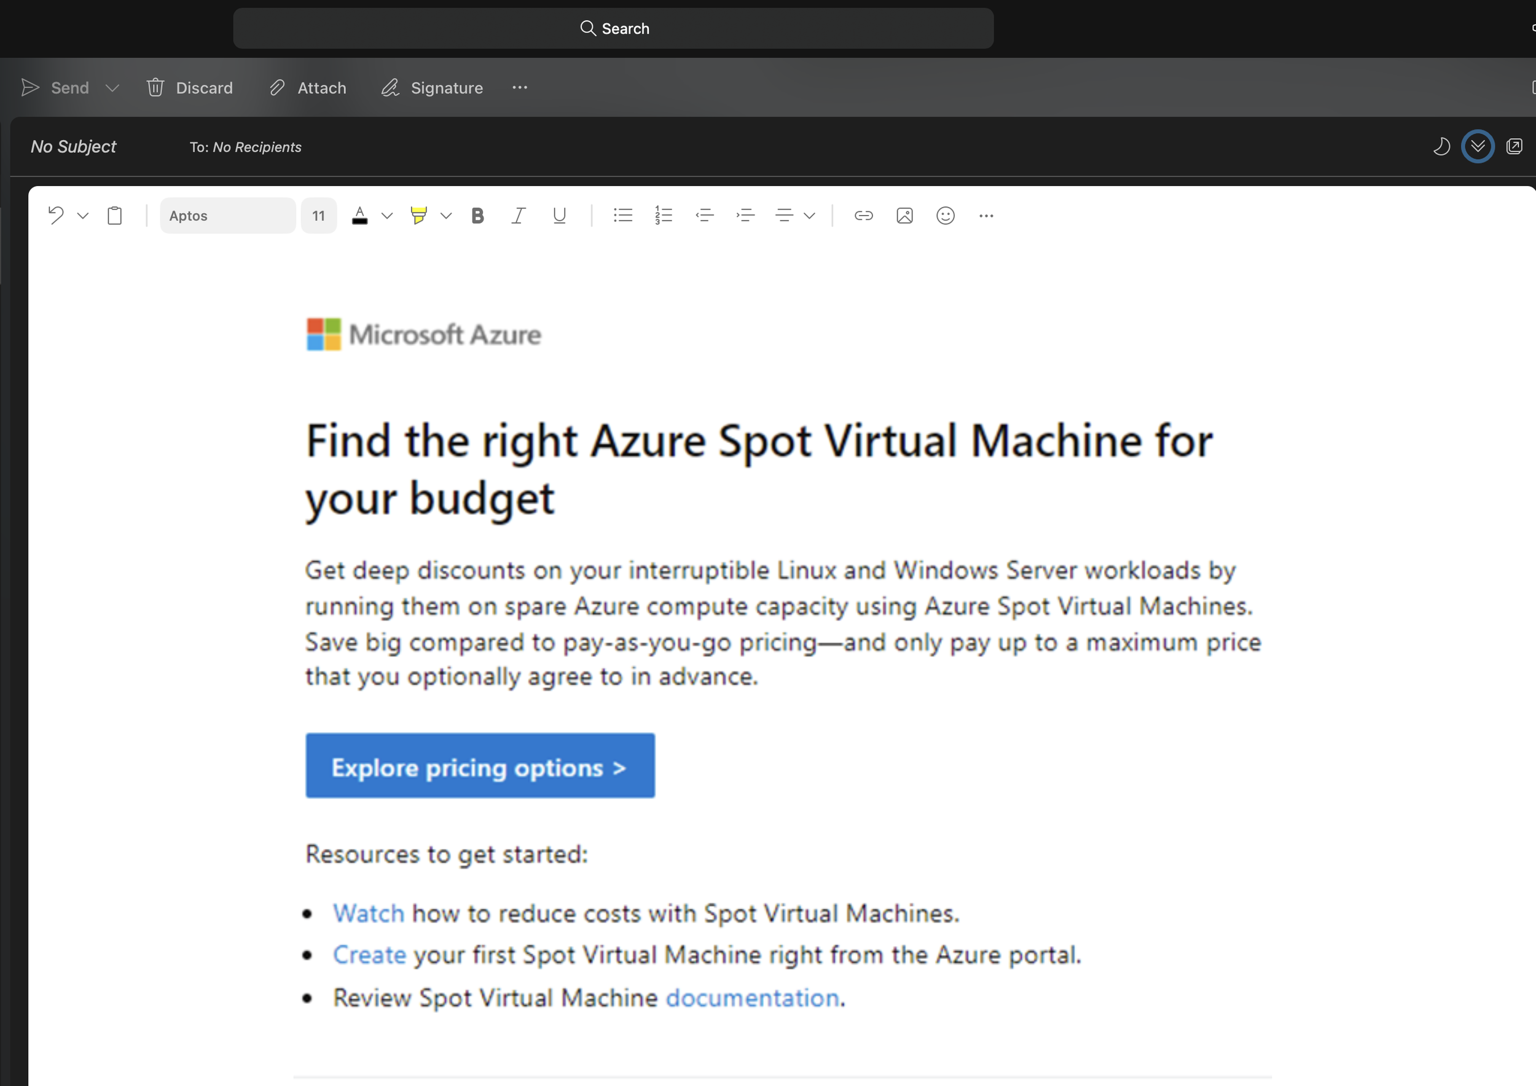Open the Aptos font dropdown
This screenshot has height=1086, width=1536.
tap(227, 216)
